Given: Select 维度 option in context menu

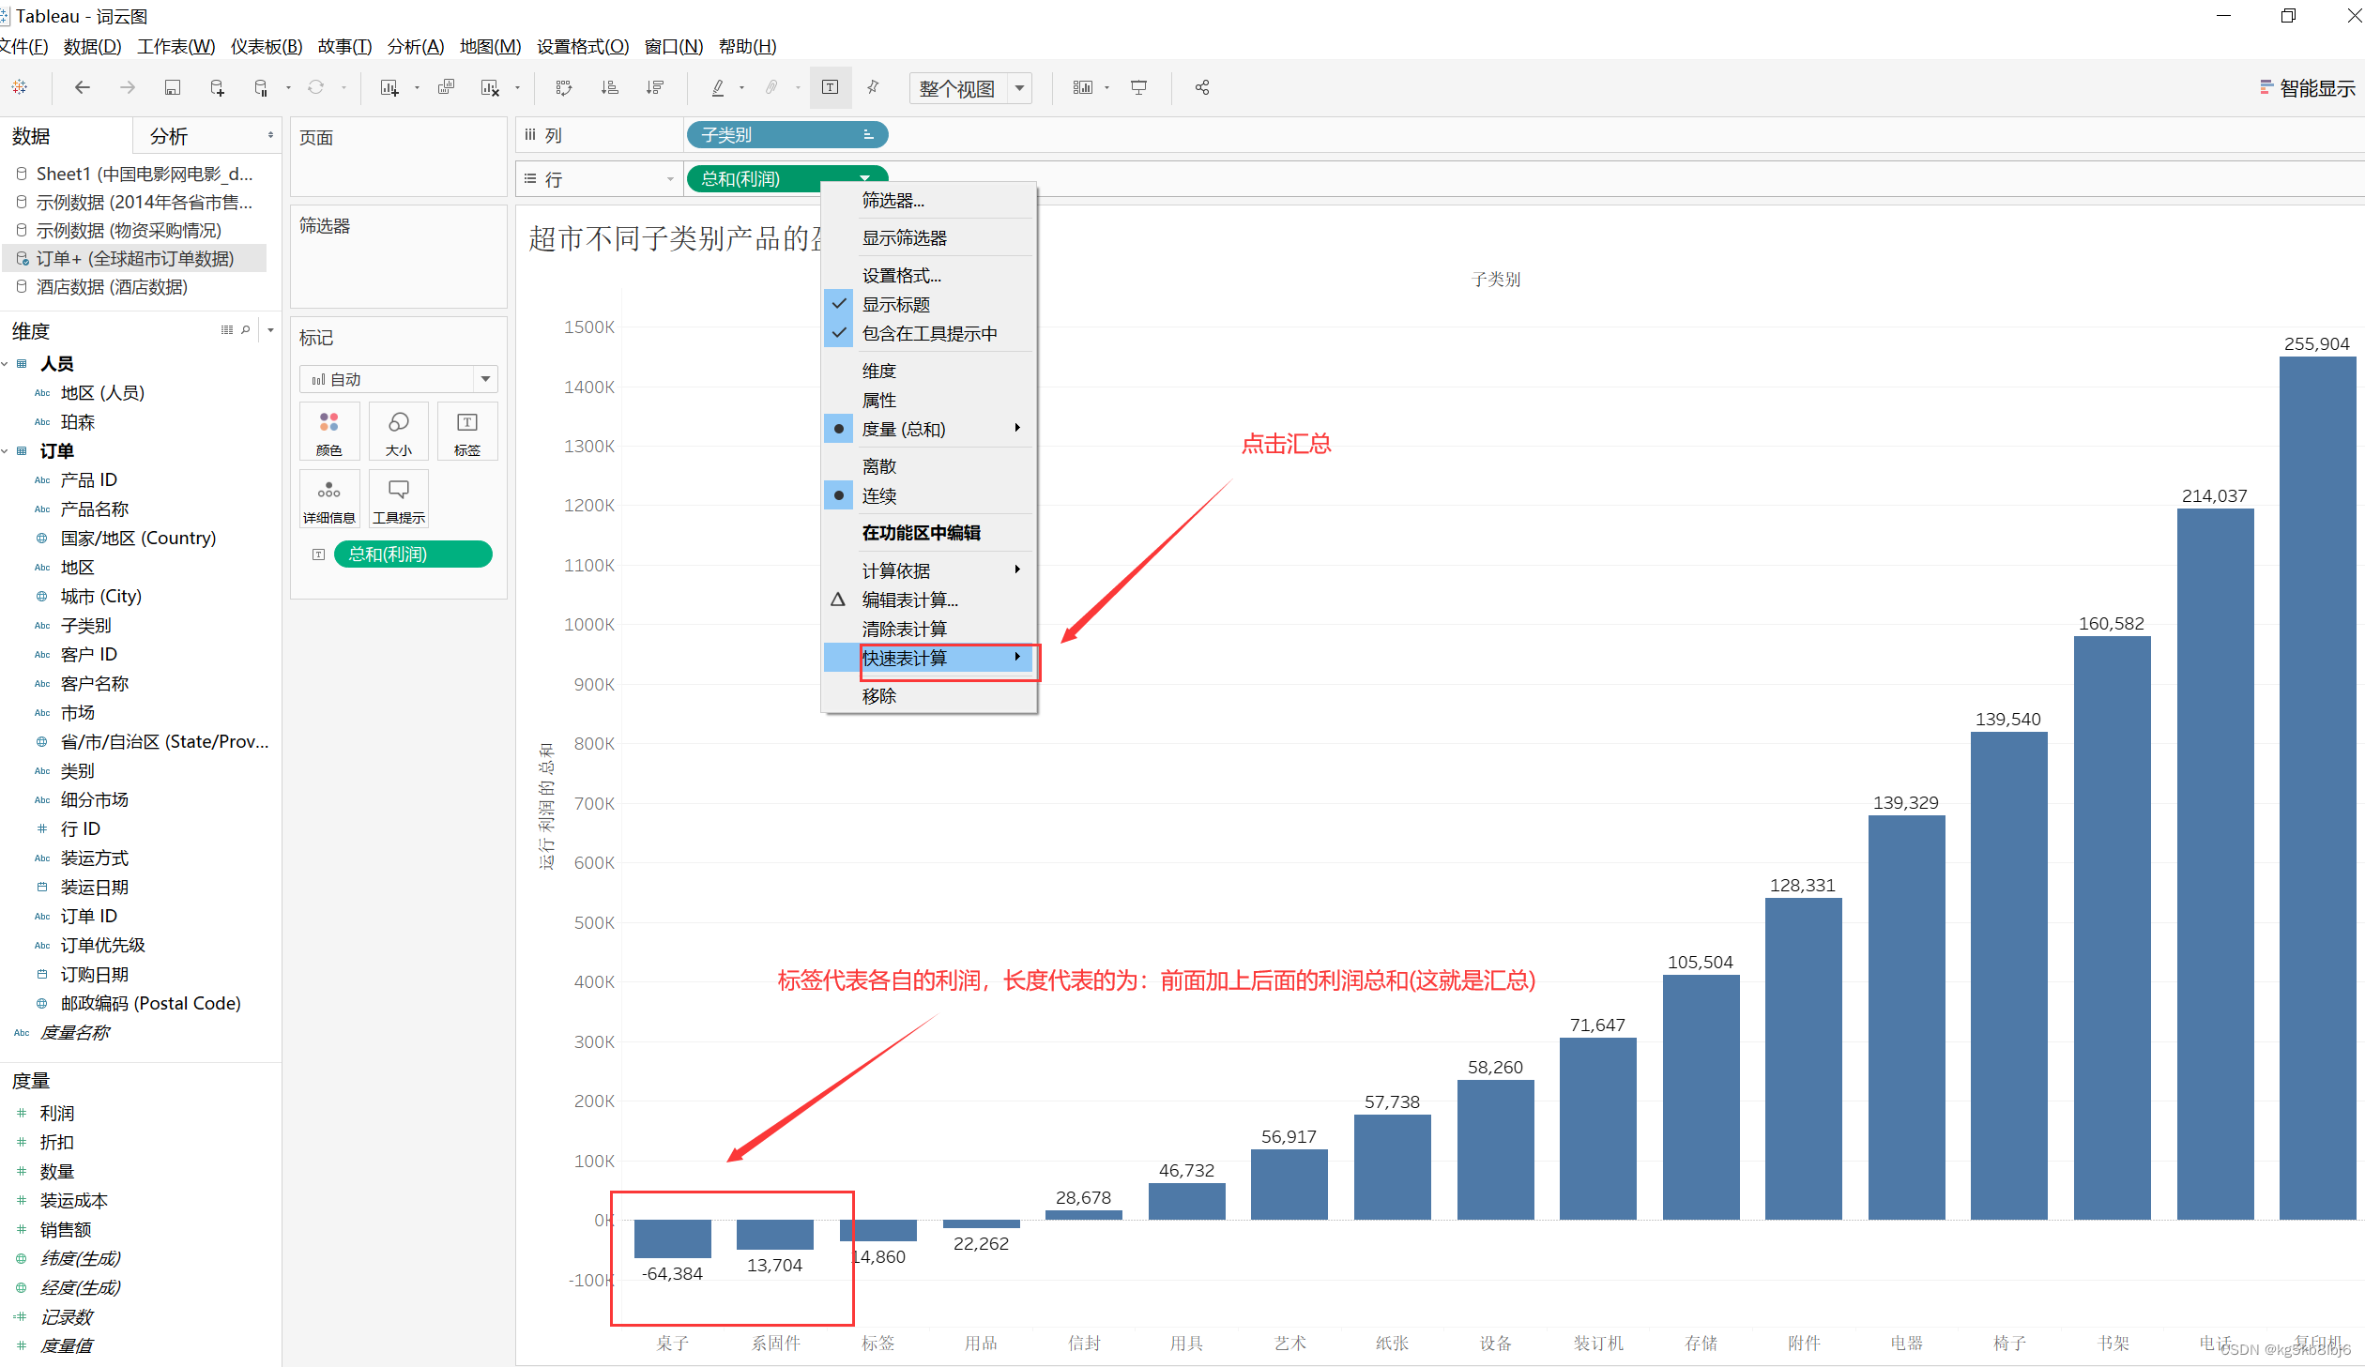Looking at the screenshot, I should (x=929, y=371).
